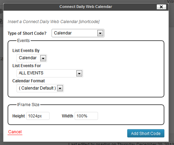Click the Connect Daily Web Calendar title bar
Viewport: 174px width, 145px height.
(86, 7)
